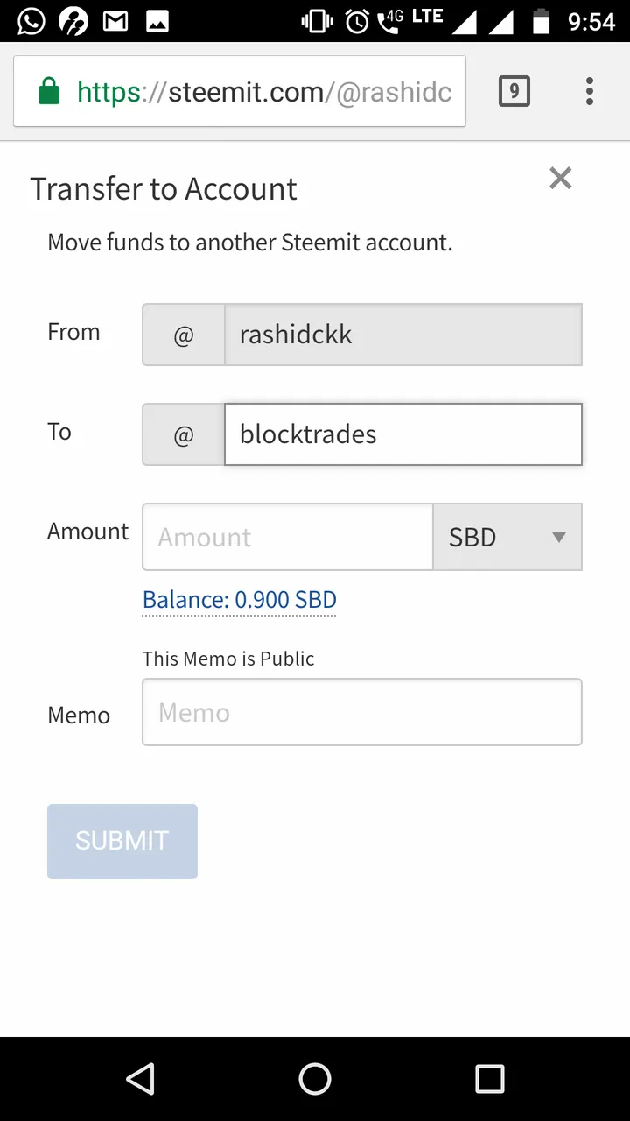Focus the Amount input field
The image size is (630, 1121).
click(288, 537)
